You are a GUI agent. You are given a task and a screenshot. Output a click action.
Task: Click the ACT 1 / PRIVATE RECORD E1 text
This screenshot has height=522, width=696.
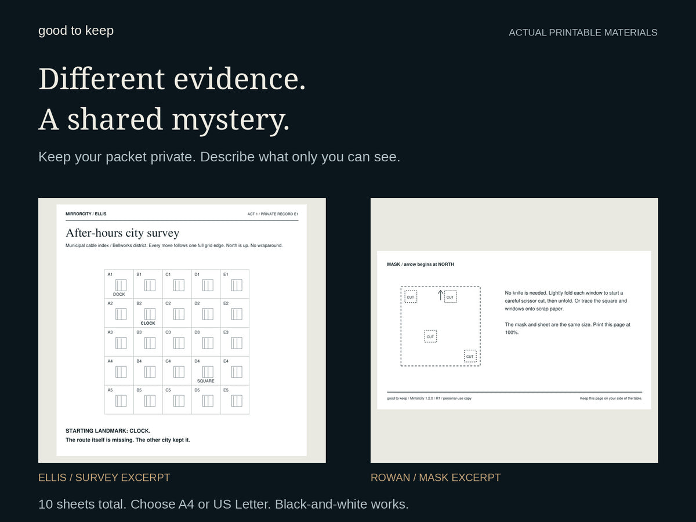pyautogui.click(x=273, y=214)
